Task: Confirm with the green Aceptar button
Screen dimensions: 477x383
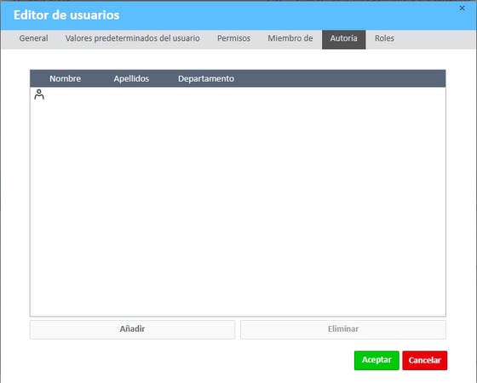Action: click(x=376, y=360)
